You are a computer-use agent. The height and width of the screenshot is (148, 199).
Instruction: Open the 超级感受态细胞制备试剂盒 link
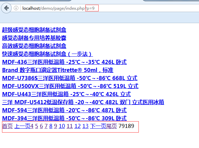34,30
